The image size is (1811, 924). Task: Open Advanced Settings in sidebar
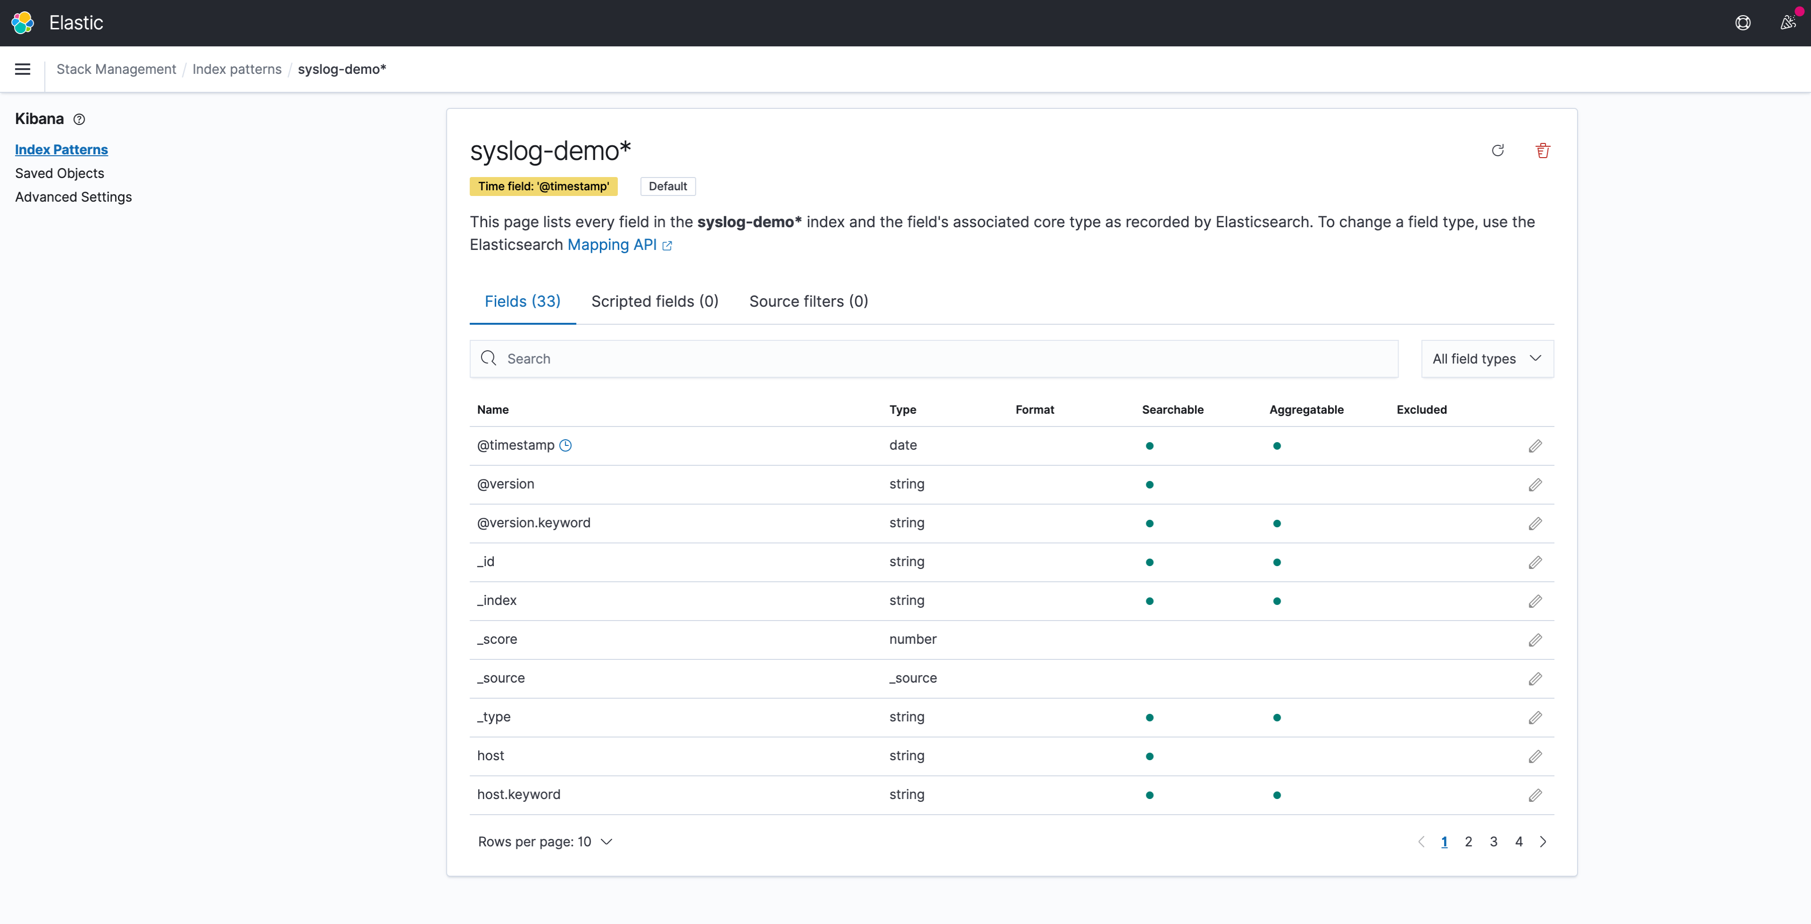click(x=73, y=197)
